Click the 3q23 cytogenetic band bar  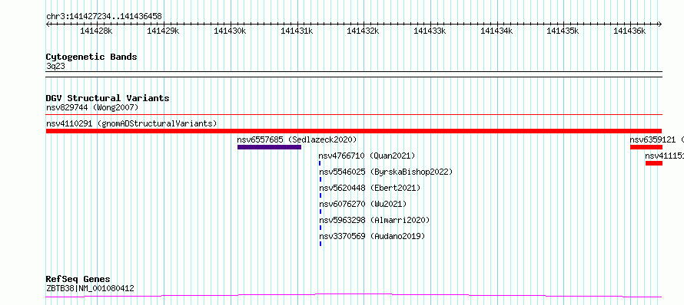pos(354,74)
